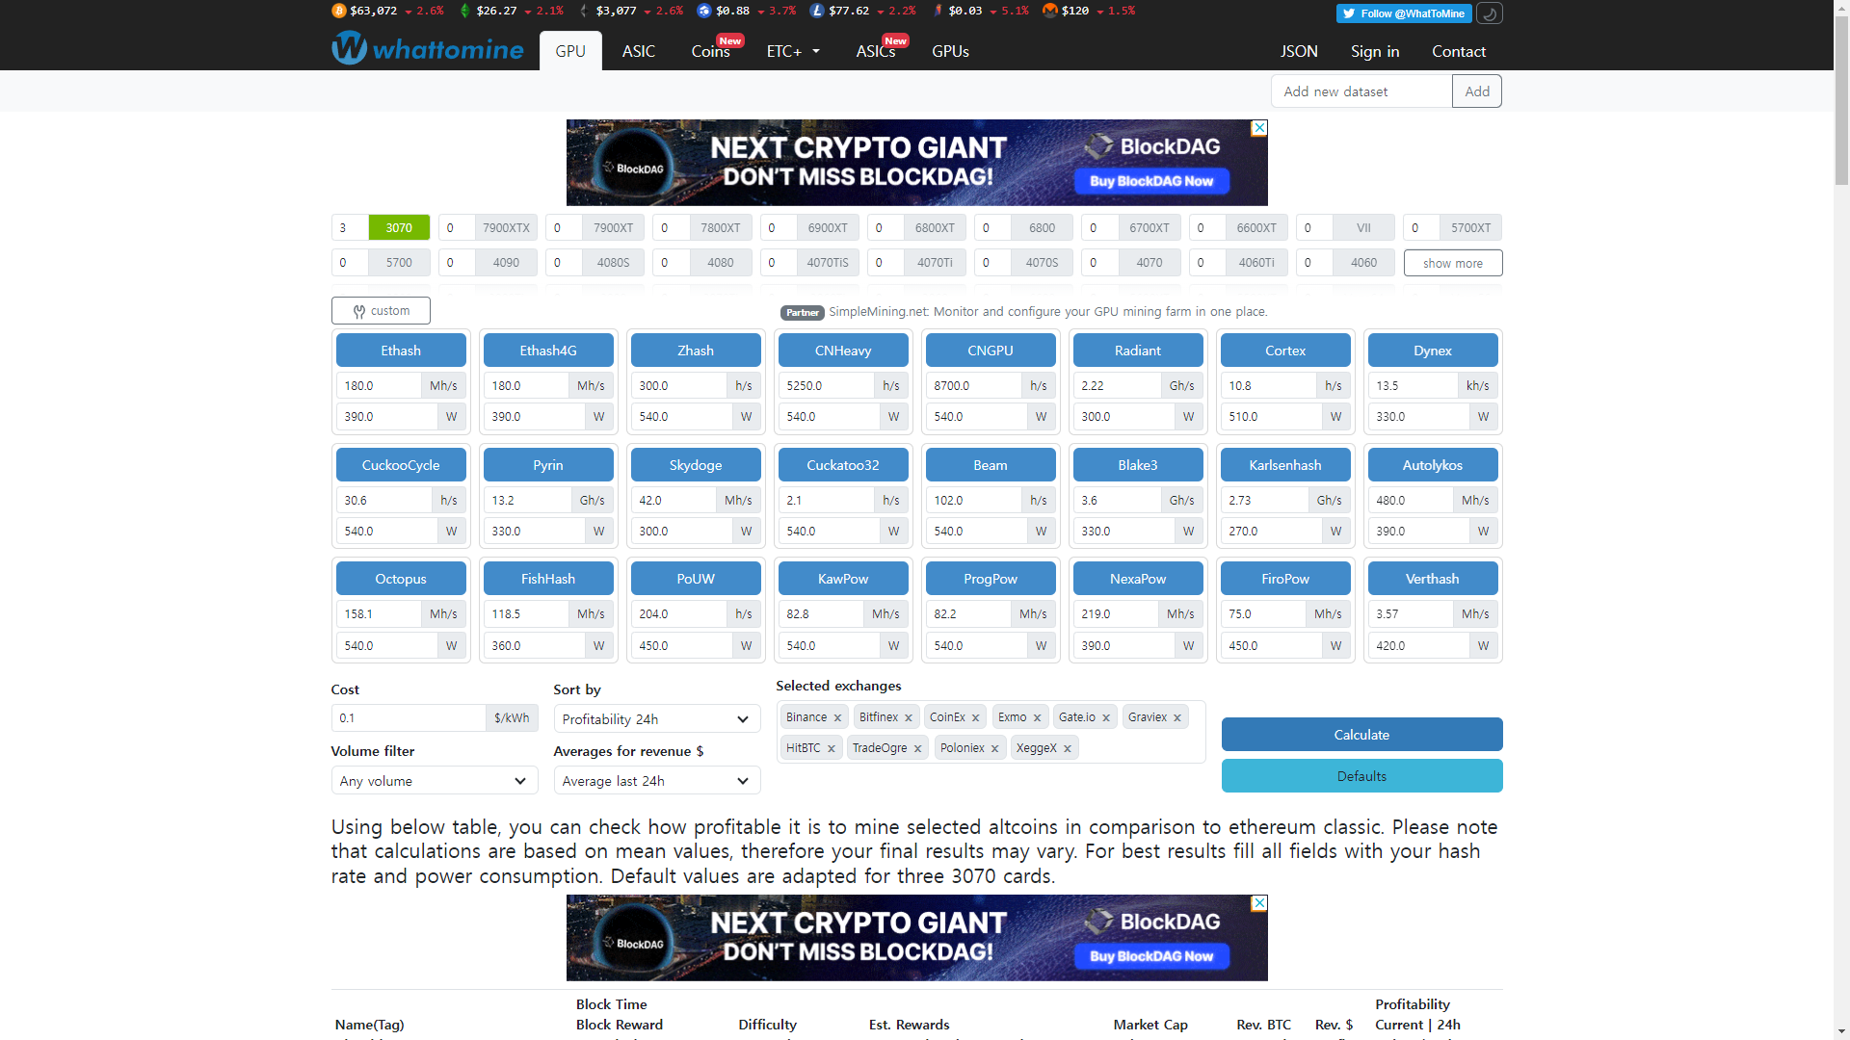Close the top BlockDAG ad
1850x1040 pixels.
pos(1258,128)
